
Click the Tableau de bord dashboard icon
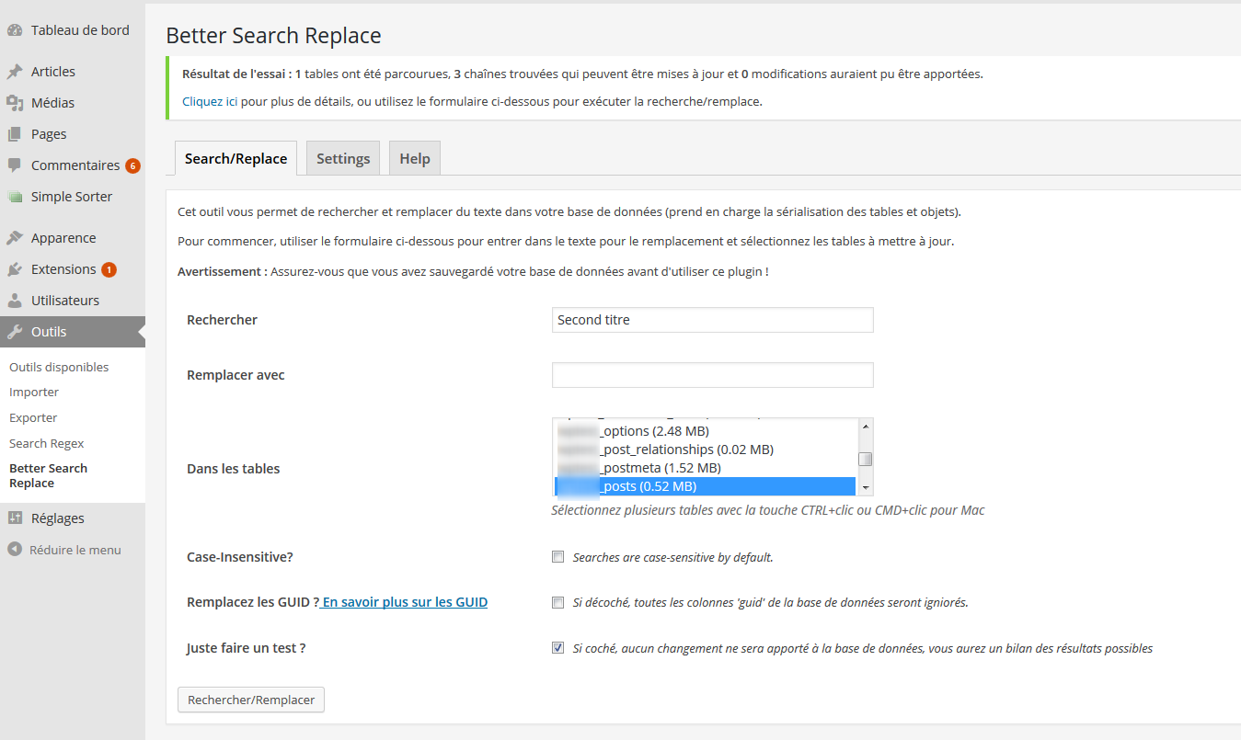coord(15,30)
